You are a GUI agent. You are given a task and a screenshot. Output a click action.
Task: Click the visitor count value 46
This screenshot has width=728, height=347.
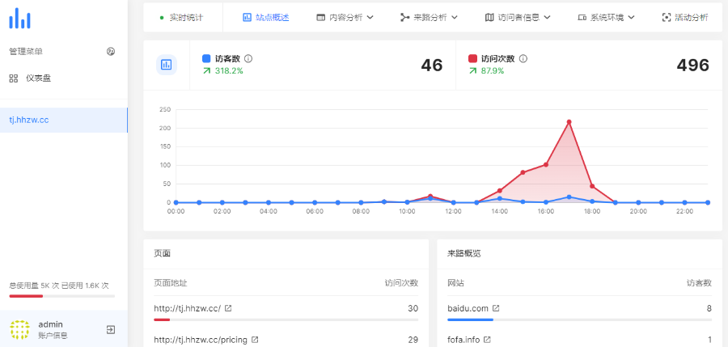pos(432,66)
